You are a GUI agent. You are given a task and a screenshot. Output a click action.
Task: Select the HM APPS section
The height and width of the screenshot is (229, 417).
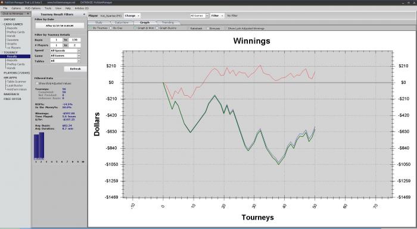click(x=10, y=77)
